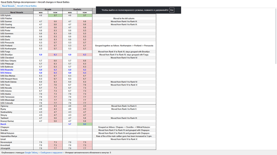Click the Arcade column group header
The width and height of the screenshot is (277, 155).
click(48, 9)
